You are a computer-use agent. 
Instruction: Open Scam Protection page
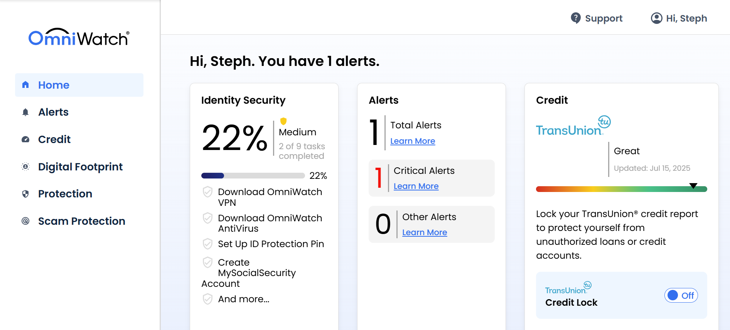pyautogui.click(x=79, y=221)
